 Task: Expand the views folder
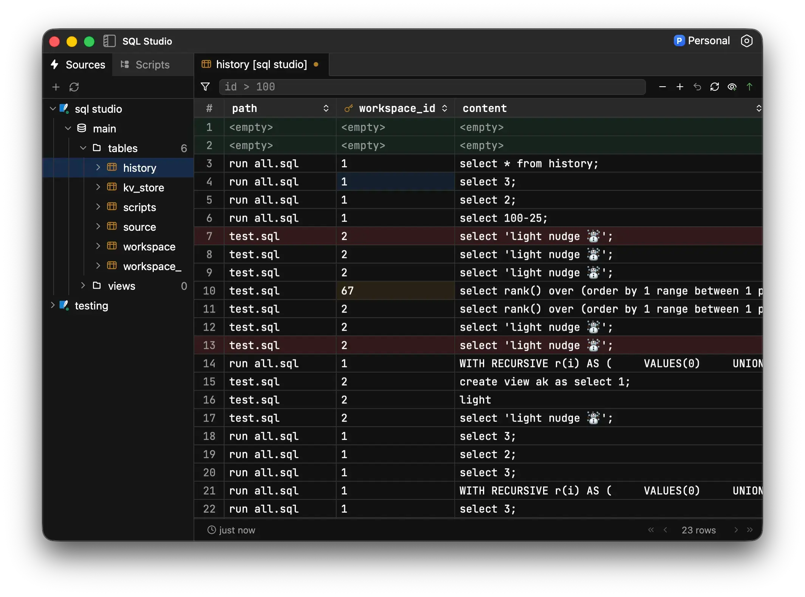click(83, 285)
